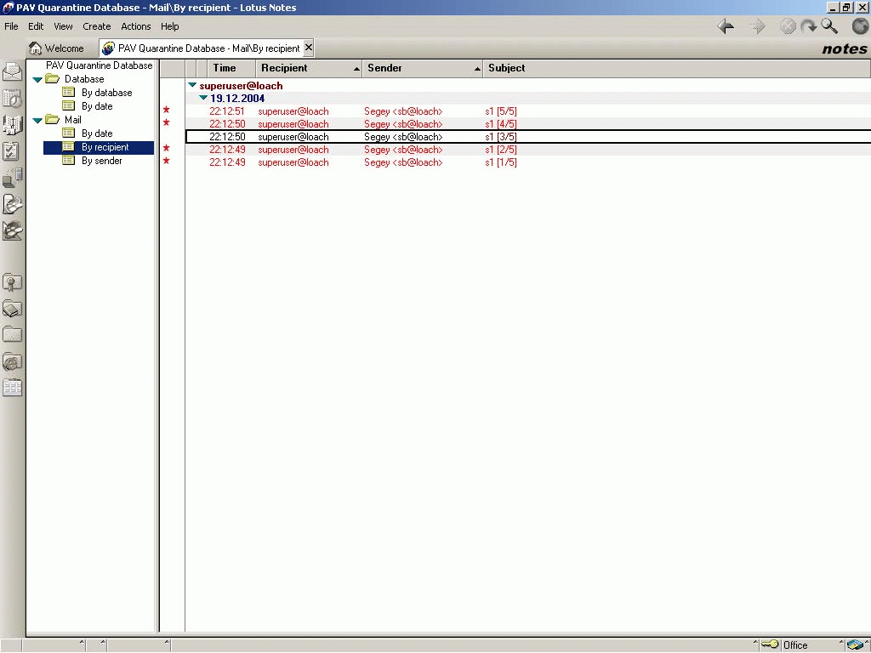Open the Actions menu
Screen dimensions: 871x653
(x=136, y=26)
